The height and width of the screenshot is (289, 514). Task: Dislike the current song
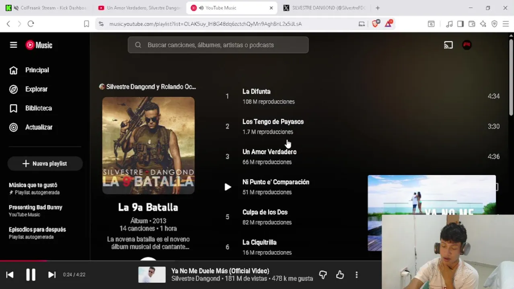pos(323,275)
